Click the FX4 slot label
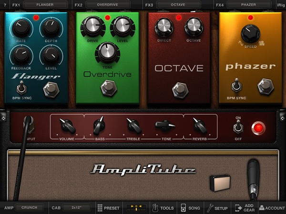286x214 pixels. [220, 5]
